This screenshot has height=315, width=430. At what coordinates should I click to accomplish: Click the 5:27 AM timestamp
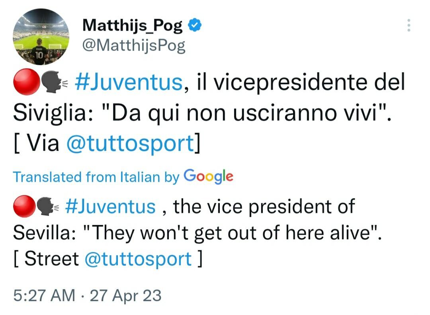coord(44,295)
